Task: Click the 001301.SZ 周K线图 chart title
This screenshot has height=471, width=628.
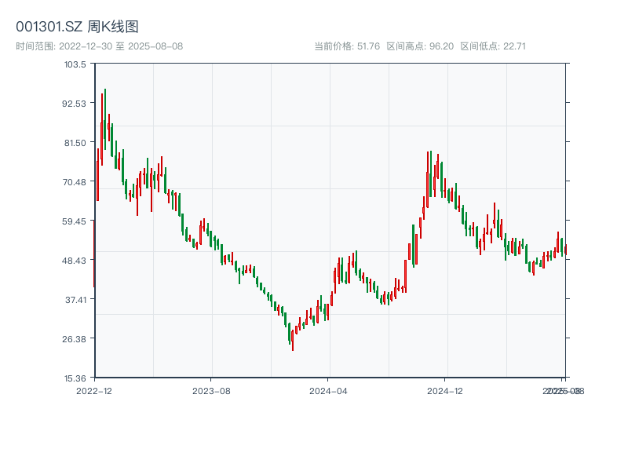Action: pyautogui.click(x=77, y=27)
